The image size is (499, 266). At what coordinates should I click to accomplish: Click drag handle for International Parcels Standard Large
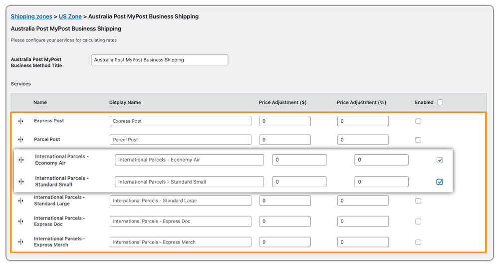20,201
